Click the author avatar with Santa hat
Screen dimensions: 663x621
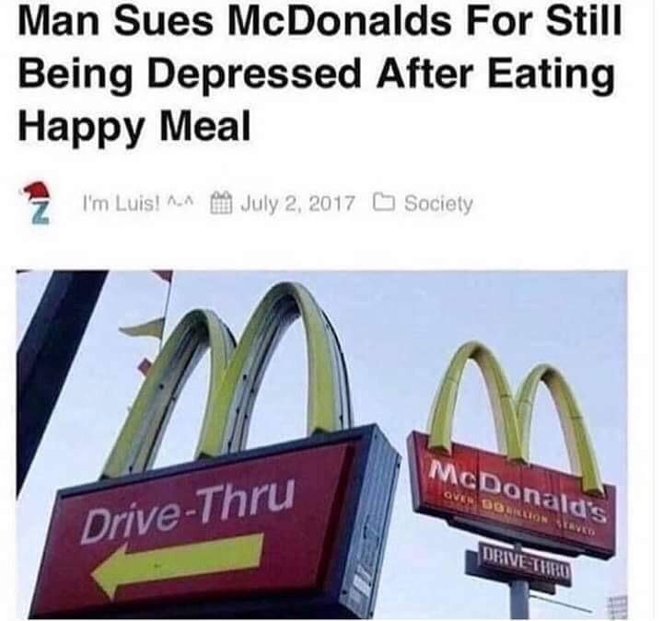36,202
